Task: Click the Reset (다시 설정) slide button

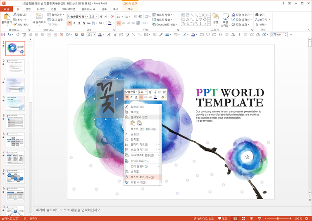Action: (x=55, y=20)
